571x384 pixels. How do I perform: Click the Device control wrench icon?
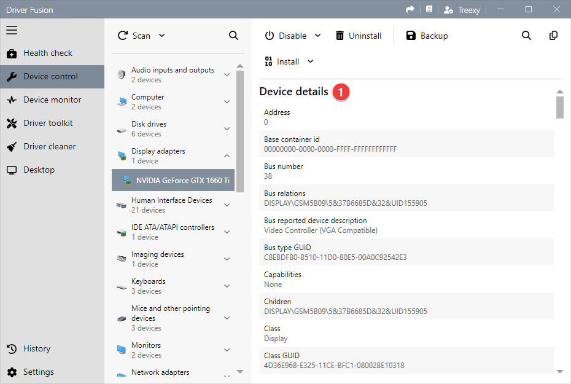12,77
